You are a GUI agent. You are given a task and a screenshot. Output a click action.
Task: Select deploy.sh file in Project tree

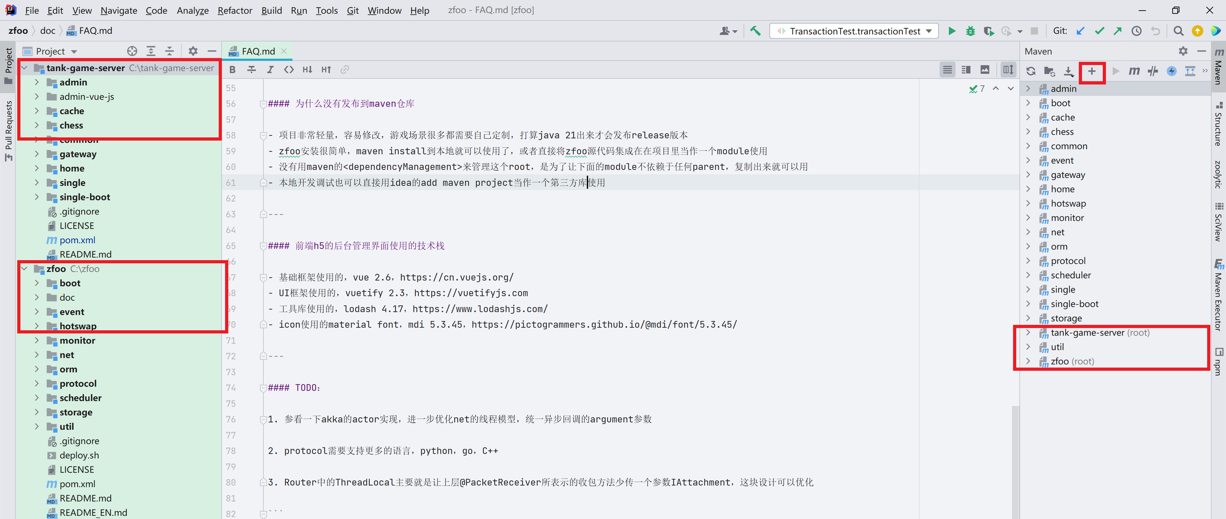coord(79,455)
